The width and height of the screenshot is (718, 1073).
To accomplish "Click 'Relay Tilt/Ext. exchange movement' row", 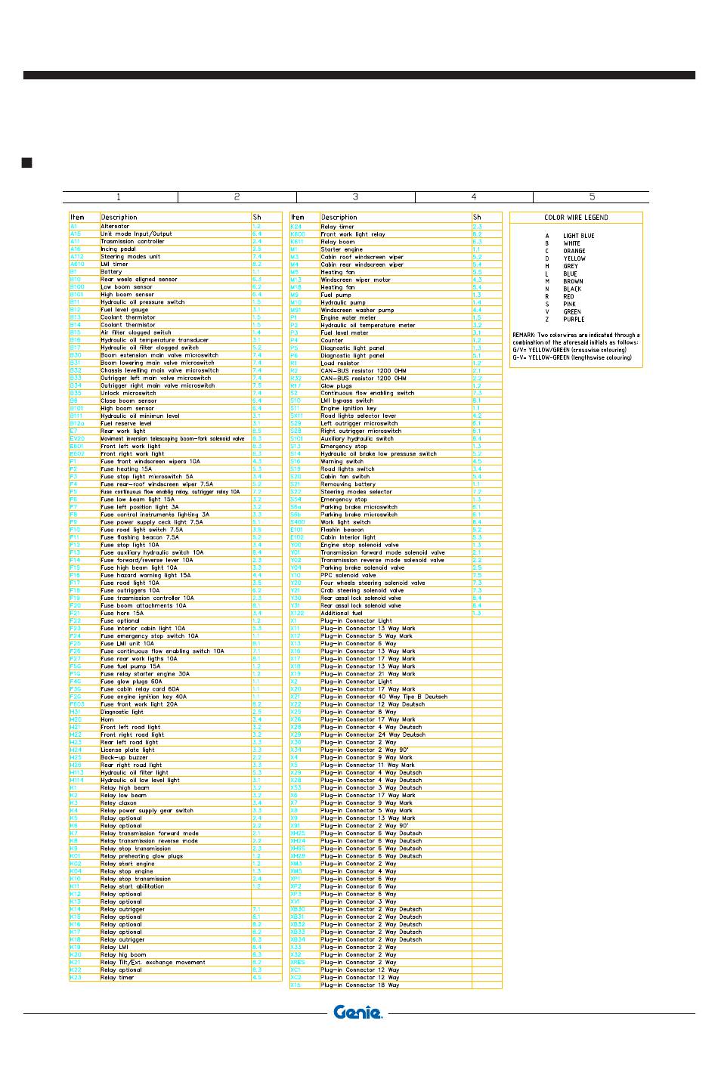I will (x=175, y=962).
